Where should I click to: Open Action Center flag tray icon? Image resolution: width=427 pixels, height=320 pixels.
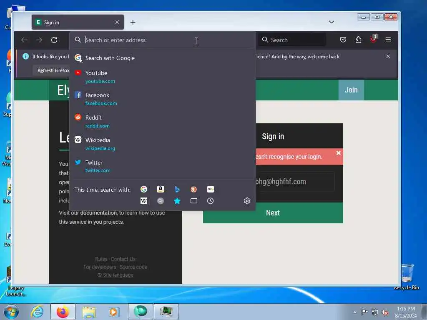click(364, 312)
